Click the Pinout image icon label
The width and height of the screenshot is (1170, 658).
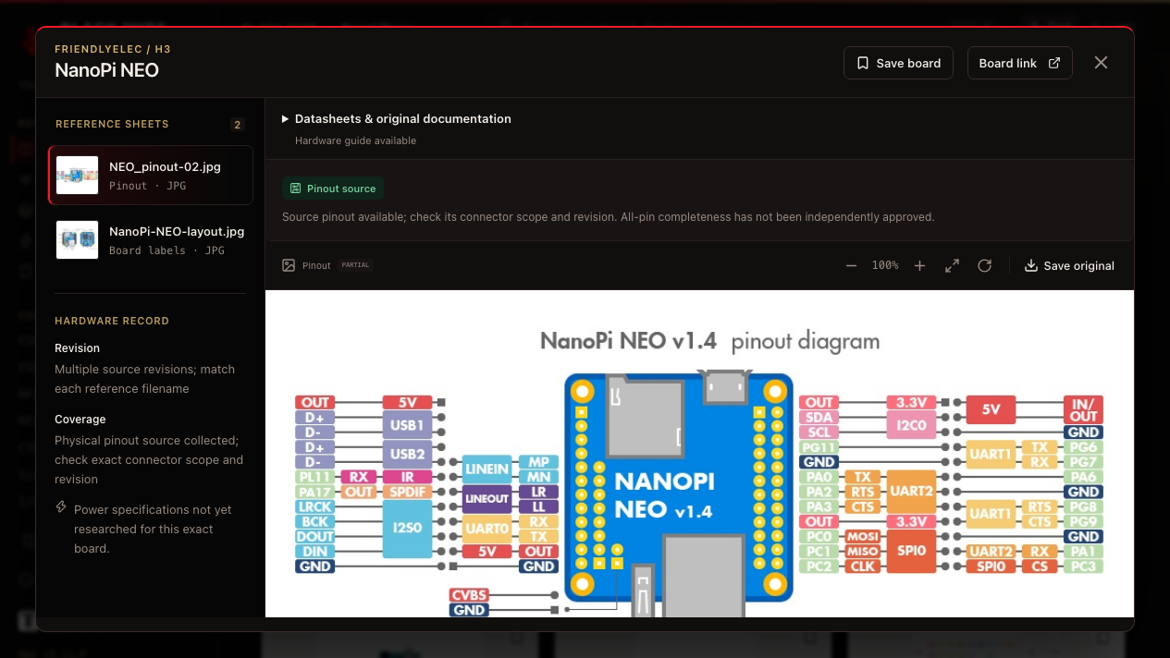(306, 265)
